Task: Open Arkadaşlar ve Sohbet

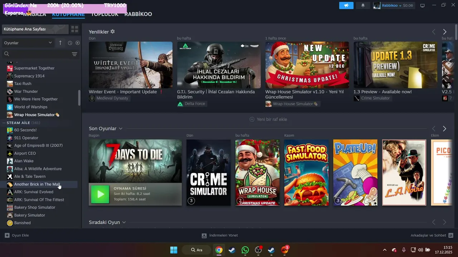Action: tap(428, 235)
